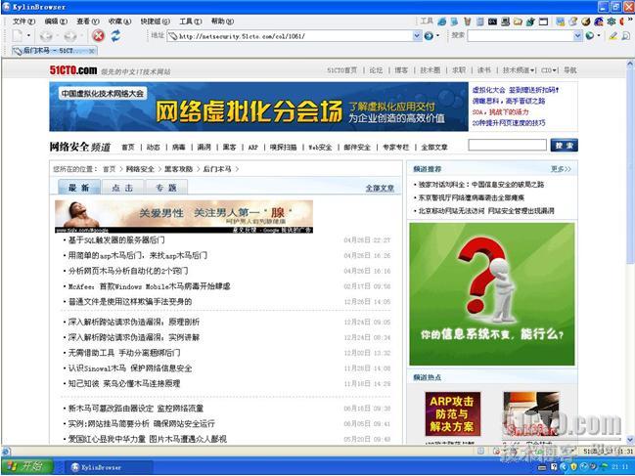Click the notepad icon in tools bar

tap(479, 22)
